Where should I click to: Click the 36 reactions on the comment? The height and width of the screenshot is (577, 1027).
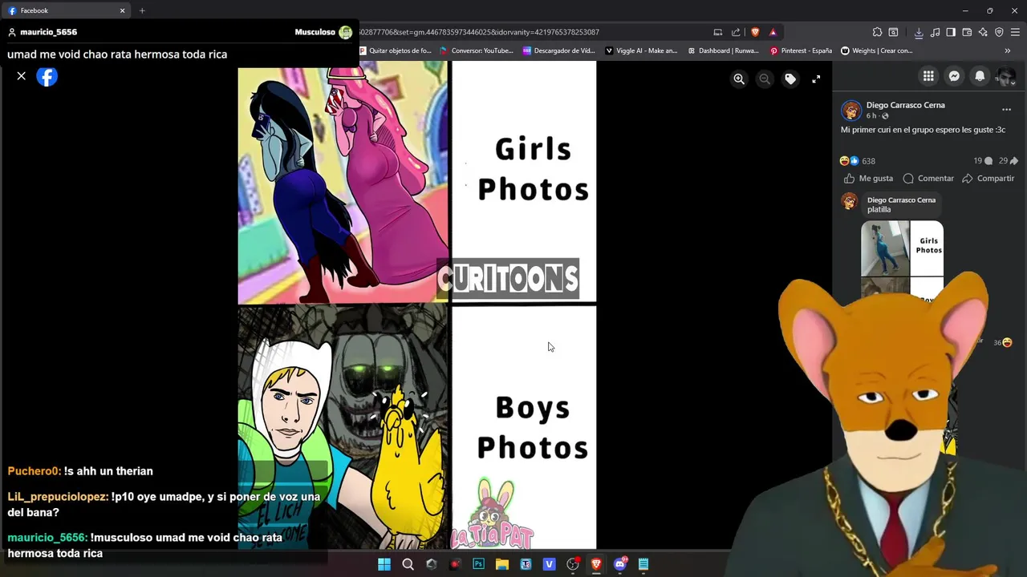[1002, 342]
